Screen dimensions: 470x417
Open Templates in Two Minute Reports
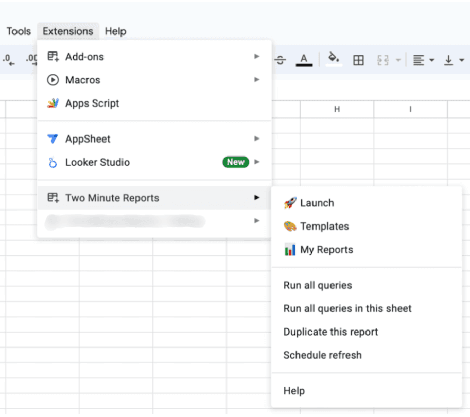(324, 227)
